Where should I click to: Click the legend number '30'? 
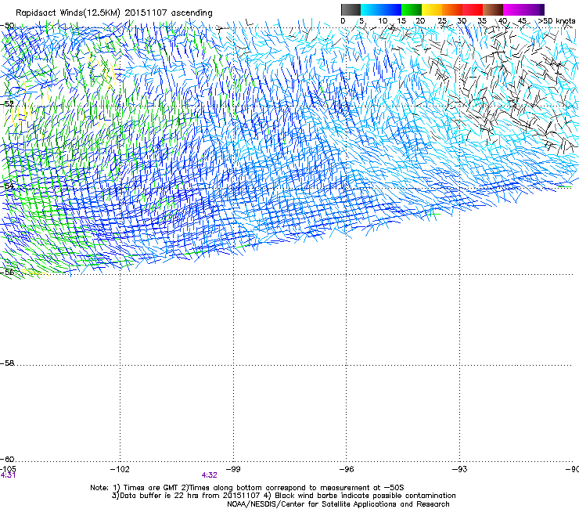[462, 21]
